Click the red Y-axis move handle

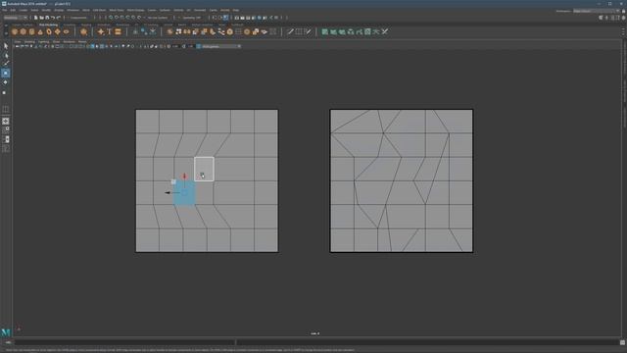184,176
